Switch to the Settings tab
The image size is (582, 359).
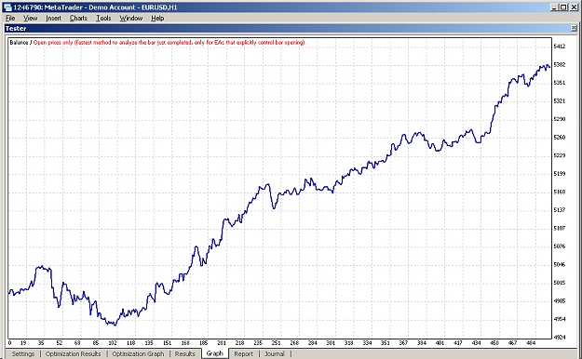coord(23,353)
